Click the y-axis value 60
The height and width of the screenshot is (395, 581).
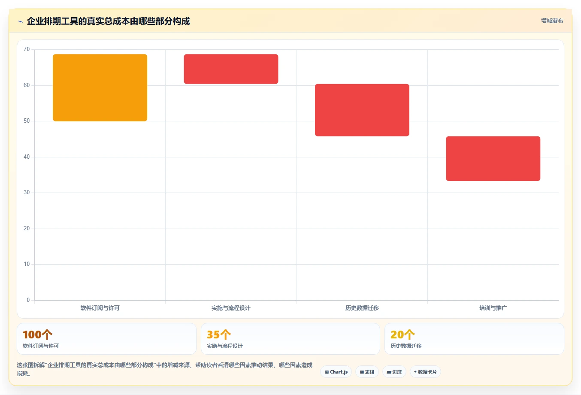27,85
